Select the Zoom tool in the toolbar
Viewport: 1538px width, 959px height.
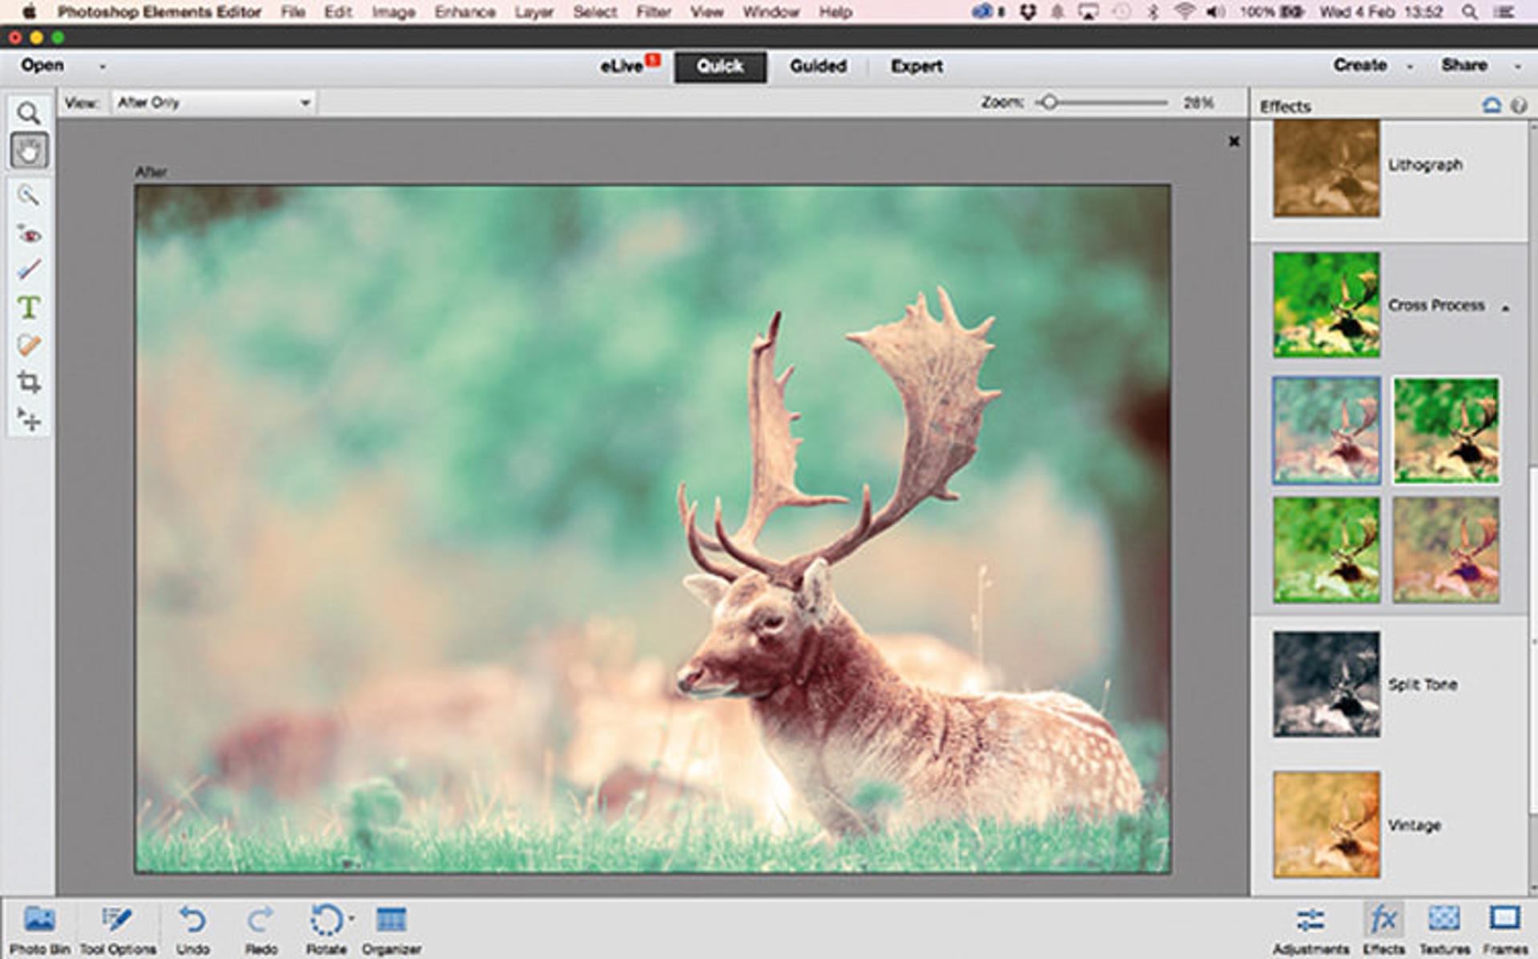click(x=29, y=113)
